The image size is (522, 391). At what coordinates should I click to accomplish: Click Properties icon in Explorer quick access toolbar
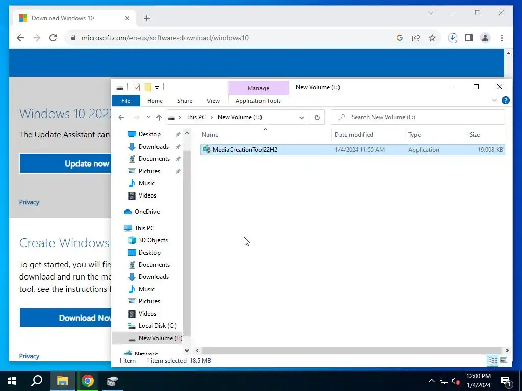click(137, 87)
